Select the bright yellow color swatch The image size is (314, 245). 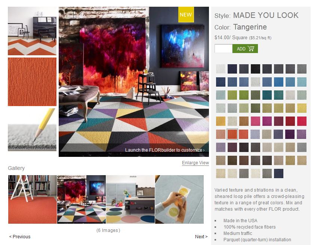coord(302,108)
